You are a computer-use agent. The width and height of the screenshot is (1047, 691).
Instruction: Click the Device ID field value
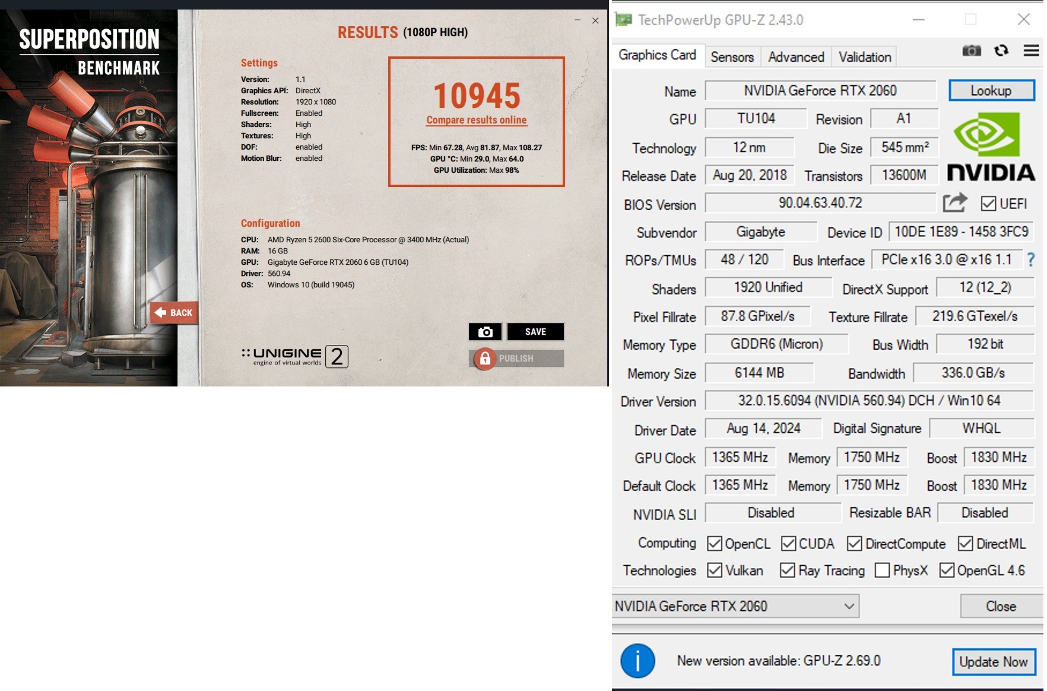click(x=962, y=232)
